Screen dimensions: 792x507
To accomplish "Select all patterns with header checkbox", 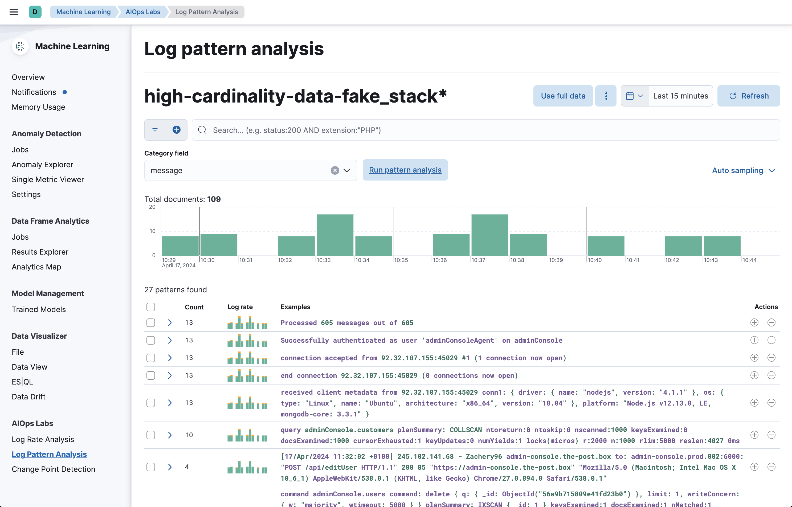I will tap(151, 307).
